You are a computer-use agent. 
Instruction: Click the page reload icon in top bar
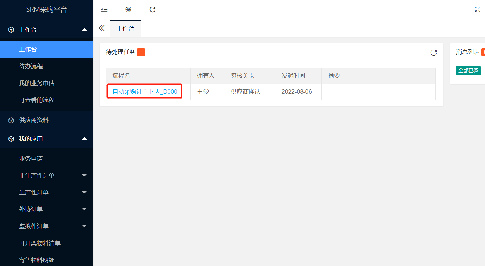click(x=152, y=9)
